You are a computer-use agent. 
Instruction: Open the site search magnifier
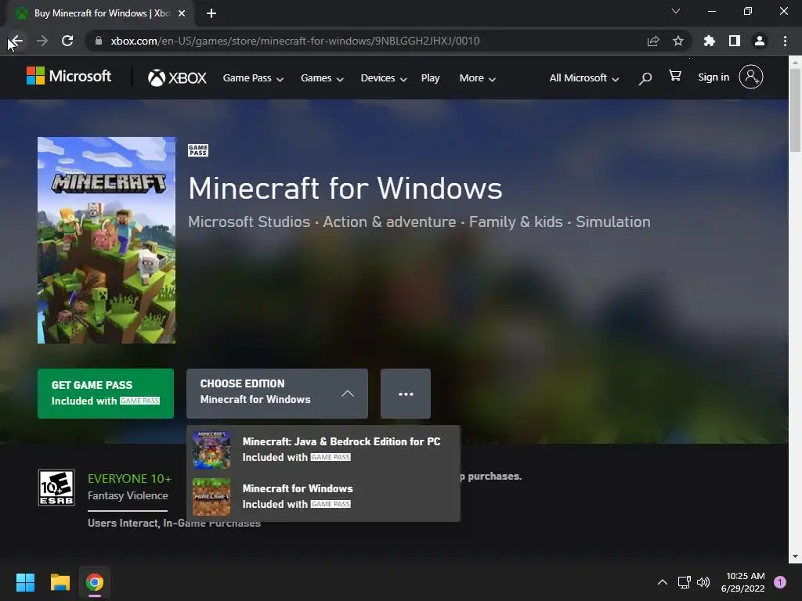pyautogui.click(x=645, y=78)
